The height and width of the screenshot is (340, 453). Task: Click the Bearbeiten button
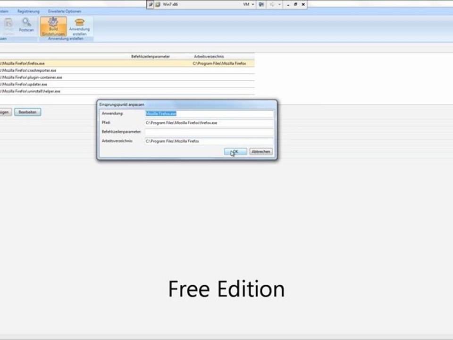tap(28, 112)
